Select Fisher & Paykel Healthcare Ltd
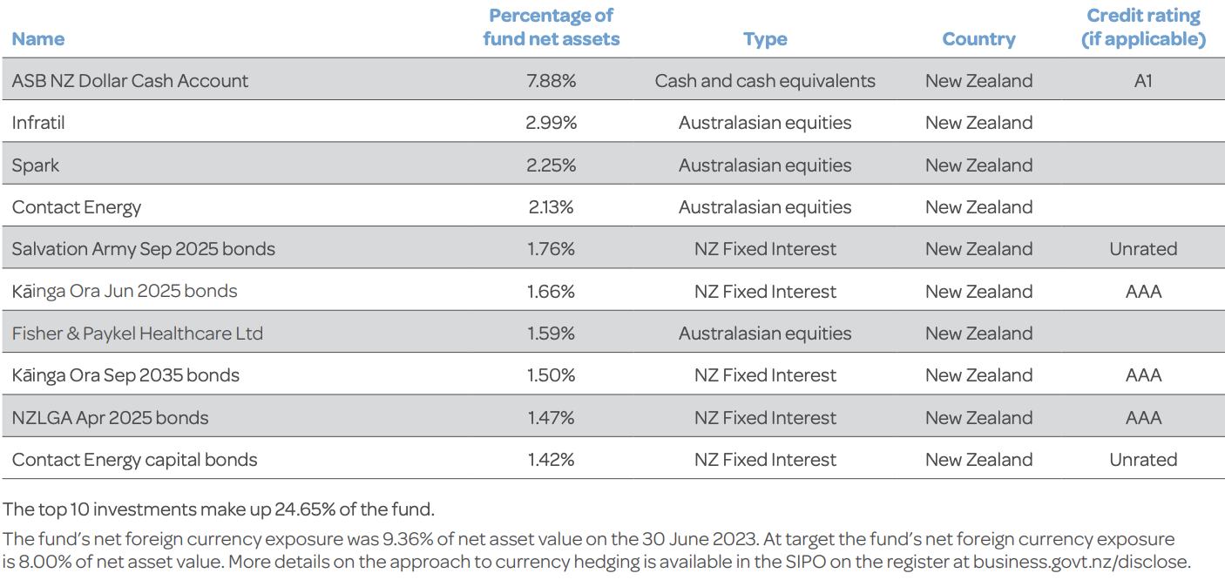Screen dimensions: 1225x580 137,334
